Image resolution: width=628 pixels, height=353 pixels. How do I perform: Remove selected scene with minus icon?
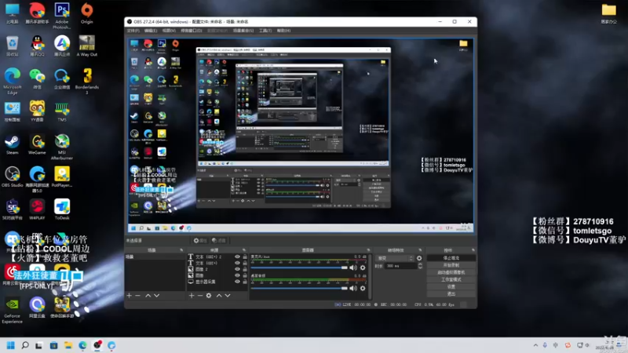click(x=138, y=296)
